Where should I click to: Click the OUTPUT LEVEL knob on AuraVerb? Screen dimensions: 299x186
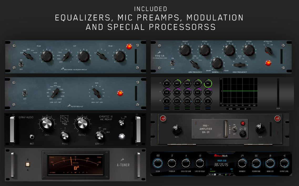click(284, 163)
